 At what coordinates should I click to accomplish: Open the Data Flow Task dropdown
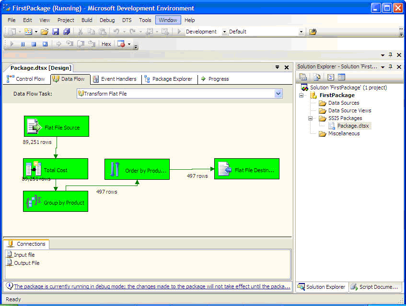(x=278, y=94)
